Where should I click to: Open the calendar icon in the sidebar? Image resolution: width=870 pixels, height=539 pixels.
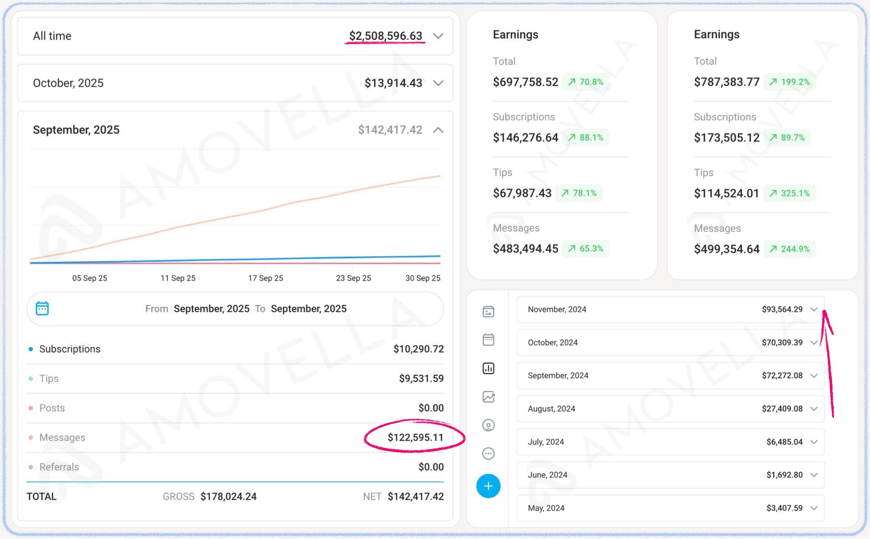489,340
